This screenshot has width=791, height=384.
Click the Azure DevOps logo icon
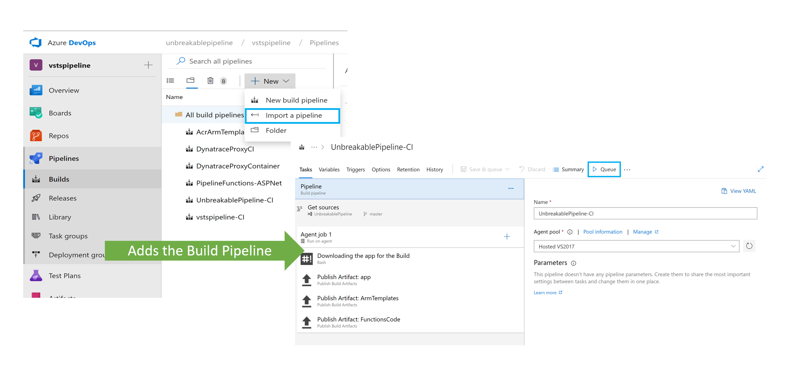click(35, 42)
